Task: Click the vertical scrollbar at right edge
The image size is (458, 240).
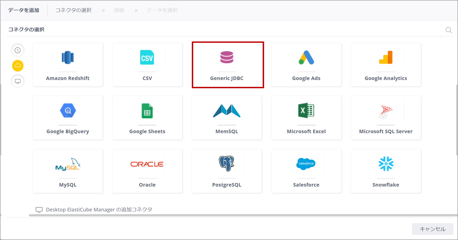Action: [x=457, y=120]
